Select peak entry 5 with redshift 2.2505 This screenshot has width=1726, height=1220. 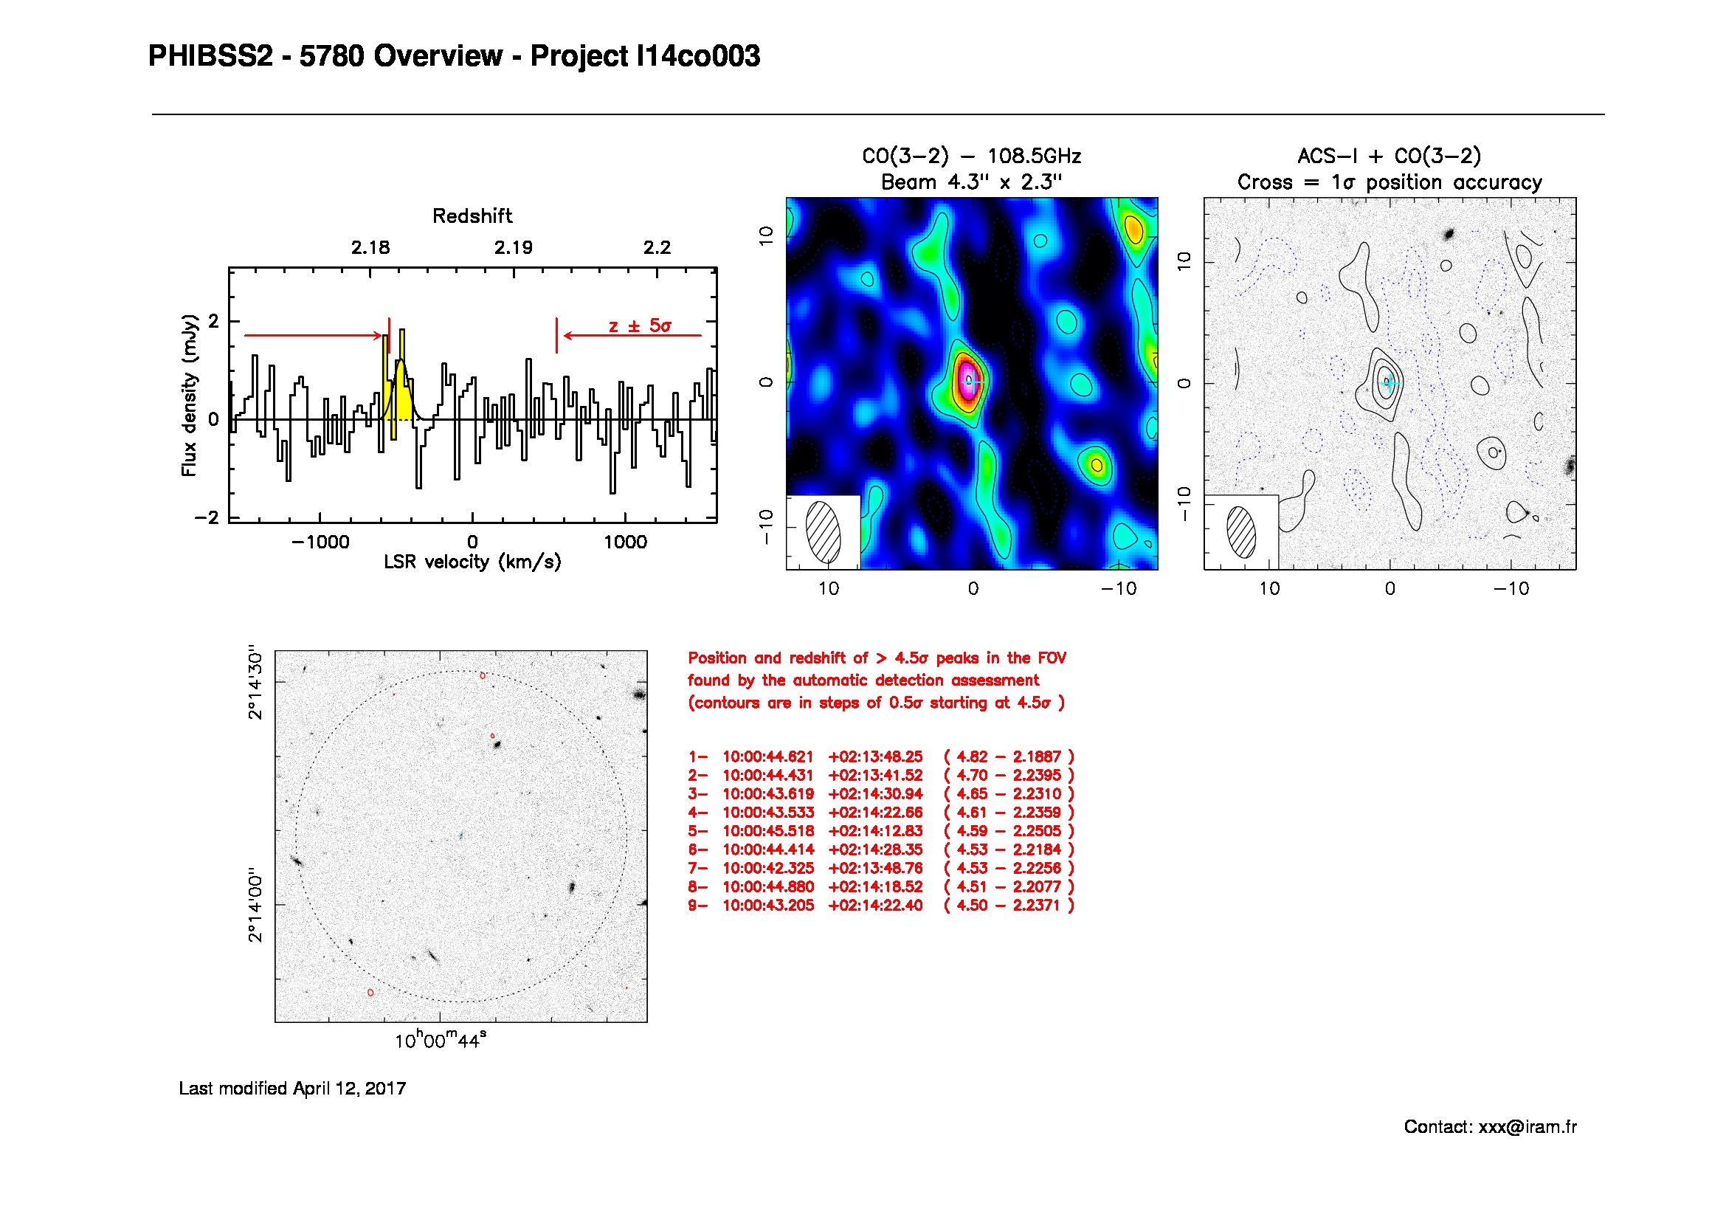(880, 831)
